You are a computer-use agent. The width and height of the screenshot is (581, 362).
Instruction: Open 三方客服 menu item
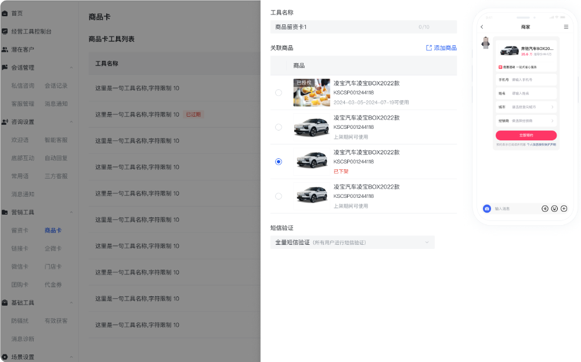point(56,176)
